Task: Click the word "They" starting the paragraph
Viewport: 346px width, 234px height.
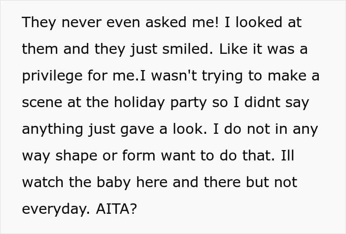Action: point(39,23)
